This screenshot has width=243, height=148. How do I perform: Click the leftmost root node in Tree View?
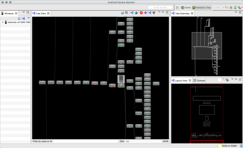[42, 82]
